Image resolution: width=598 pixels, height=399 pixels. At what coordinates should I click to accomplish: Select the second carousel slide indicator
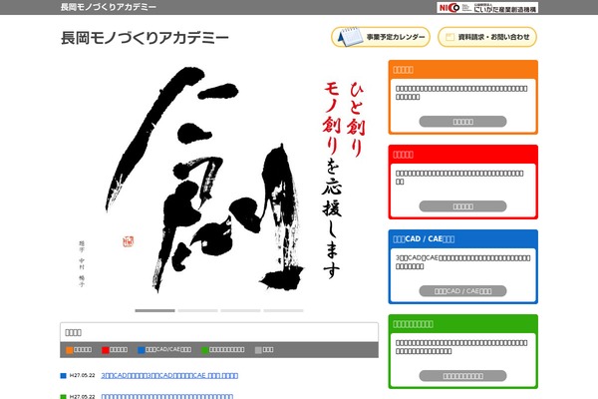pos(197,310)
